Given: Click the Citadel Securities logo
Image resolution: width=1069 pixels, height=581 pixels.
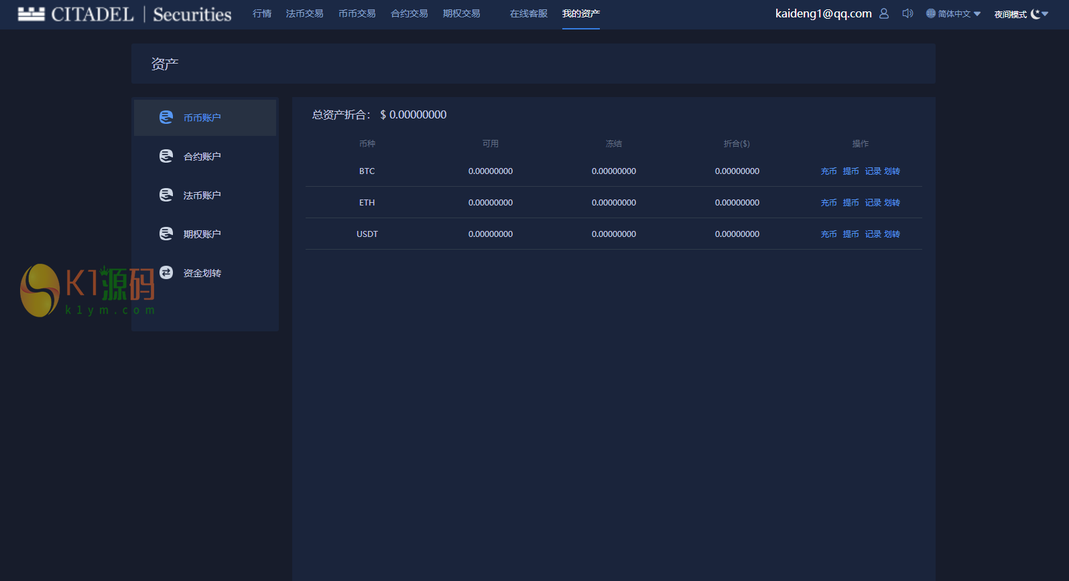Looking at the screenshot, I should coord(125,14).
